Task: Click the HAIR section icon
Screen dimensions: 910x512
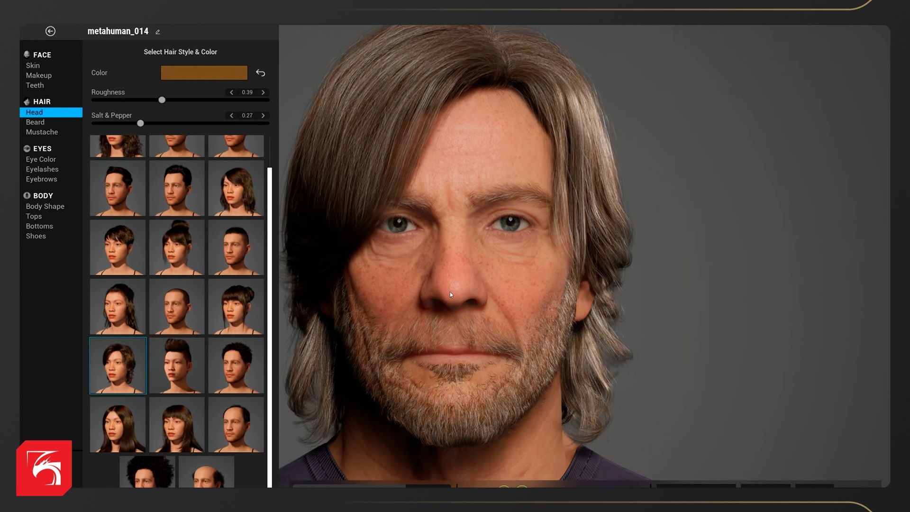Action: click(x=27, y=101)
